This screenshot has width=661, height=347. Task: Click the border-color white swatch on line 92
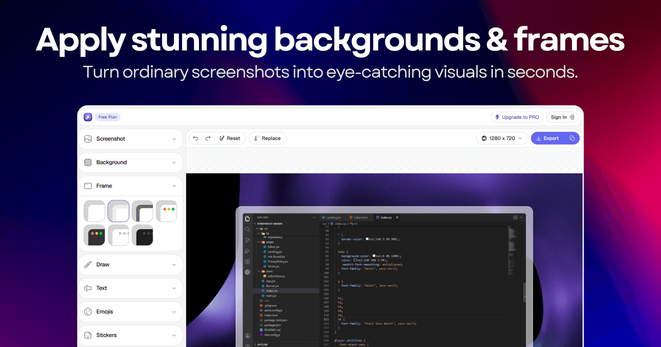click(x=367, y=239)
